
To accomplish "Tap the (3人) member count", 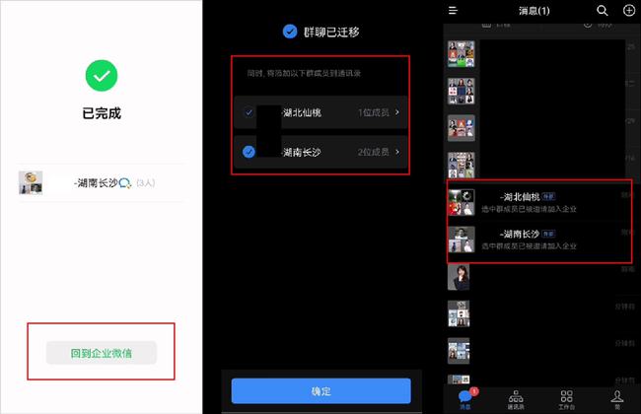I will [x=146, y=182].
